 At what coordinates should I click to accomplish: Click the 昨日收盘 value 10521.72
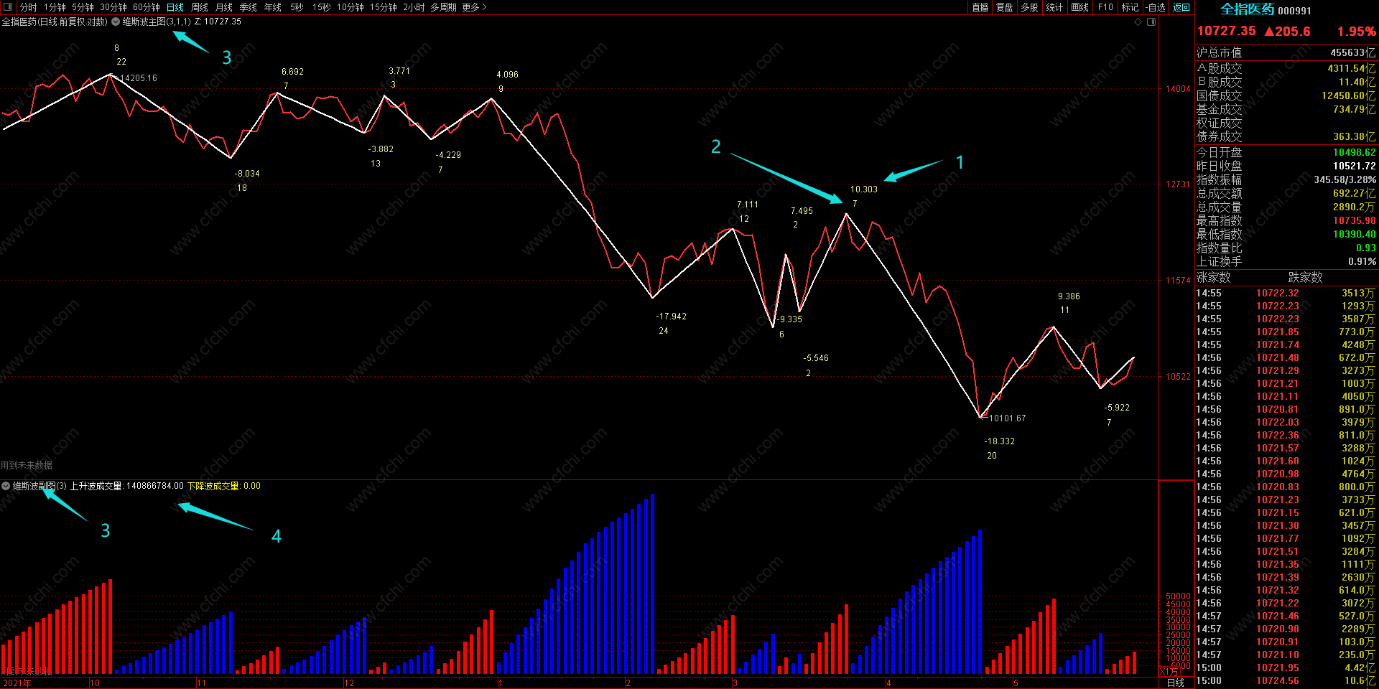(x=1355, y=166)
